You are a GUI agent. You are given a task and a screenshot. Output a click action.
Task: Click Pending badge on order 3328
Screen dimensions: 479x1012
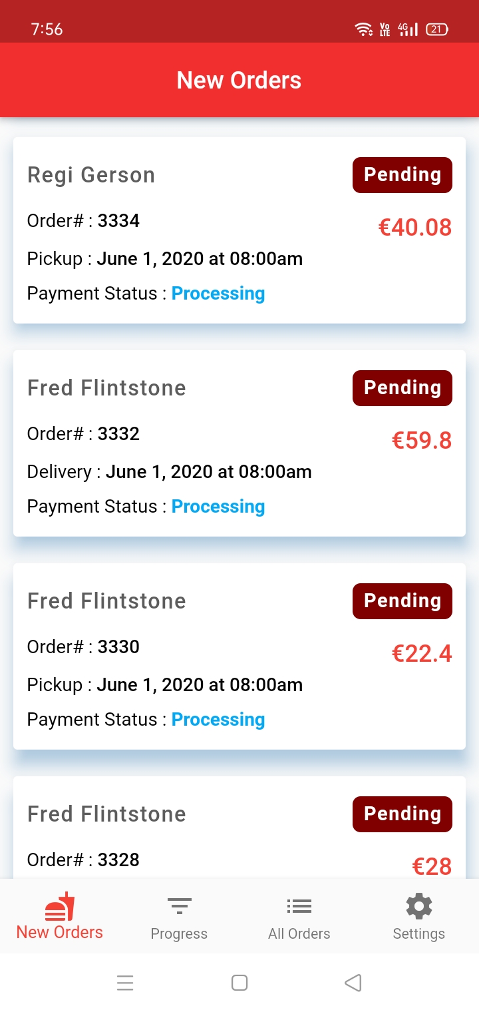402,814
